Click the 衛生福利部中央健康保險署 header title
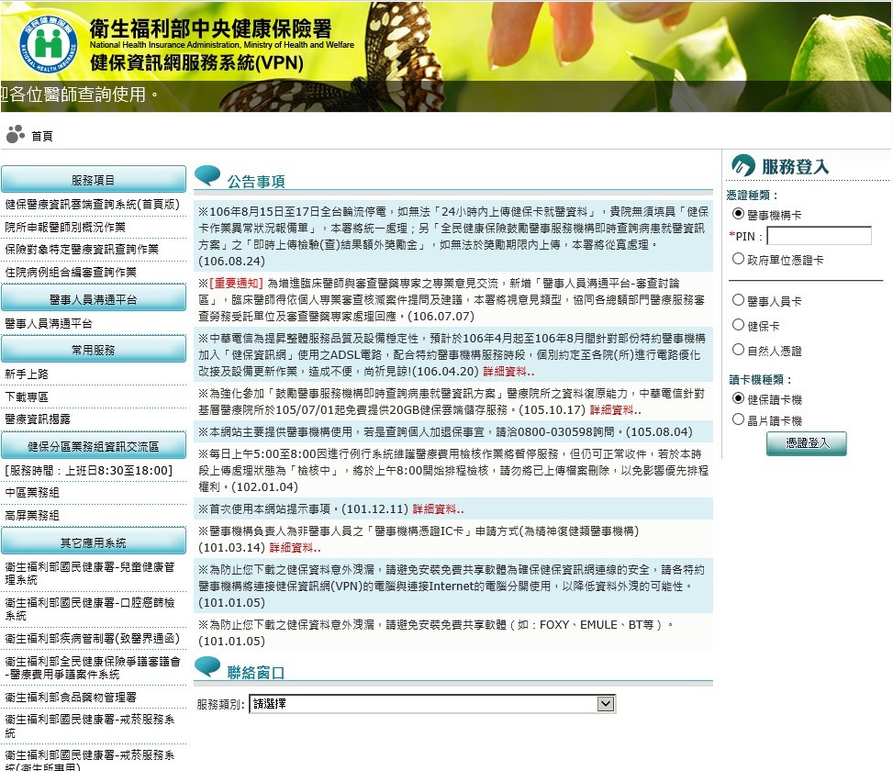Screen dimensions: 893x771 (x=210, y=28)
